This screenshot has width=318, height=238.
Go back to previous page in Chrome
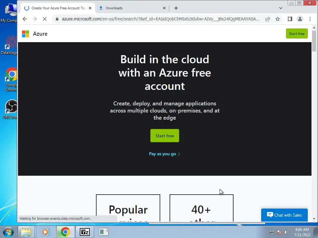coord(25,19)
